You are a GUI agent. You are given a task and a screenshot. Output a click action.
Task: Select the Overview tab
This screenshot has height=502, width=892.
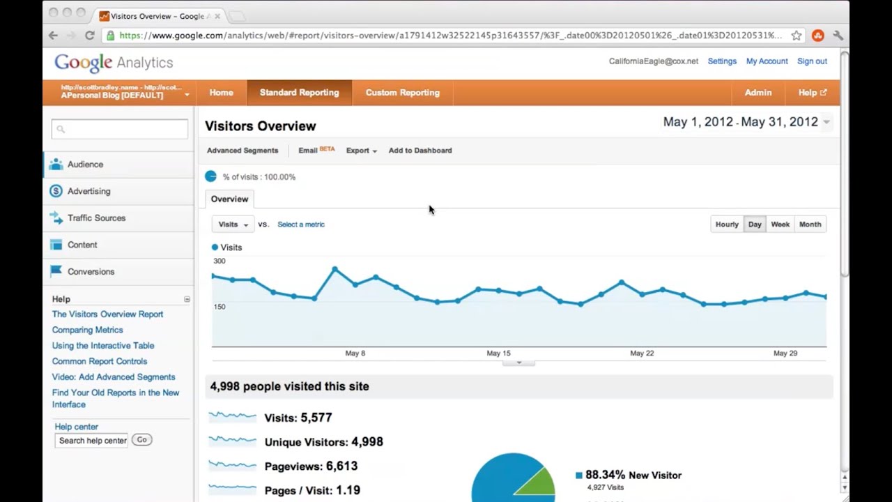(229, 199)
